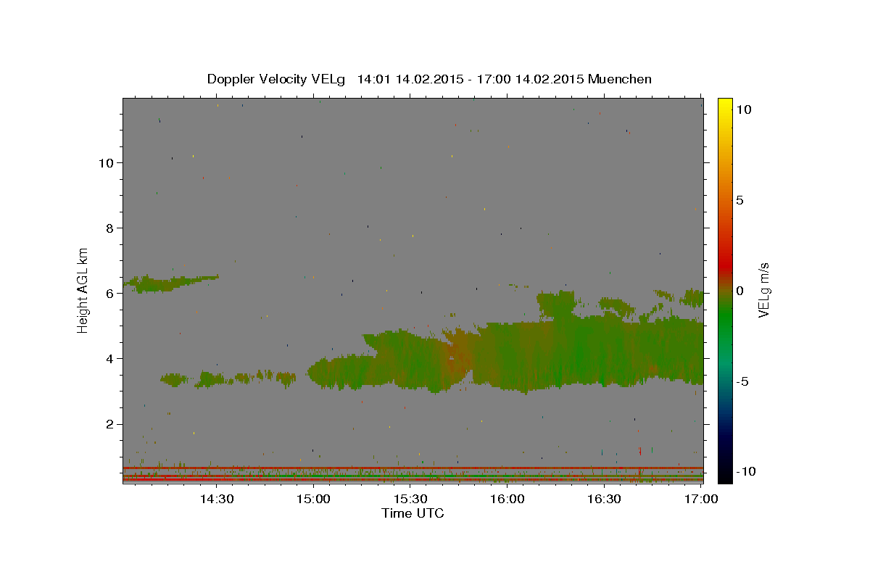Viewport: 870px width, 580px height.
Task: Click the height tick label 8
Action: click(109, 228)
